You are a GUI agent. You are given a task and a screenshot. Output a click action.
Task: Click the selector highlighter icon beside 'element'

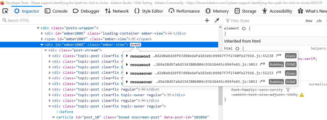pyautogui.click(x=244, y=28)
